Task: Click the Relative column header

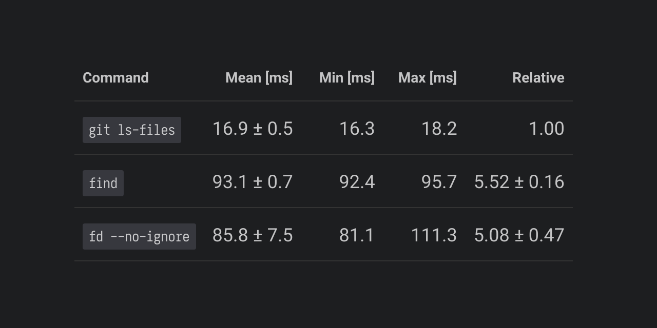Action: [x=538, y=78]
